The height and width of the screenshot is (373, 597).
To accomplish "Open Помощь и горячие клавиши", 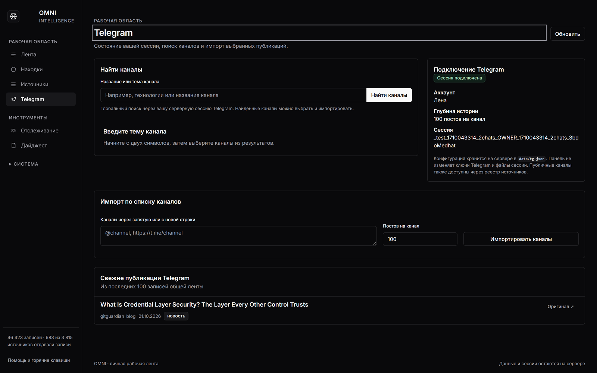I will coord(39,360).
